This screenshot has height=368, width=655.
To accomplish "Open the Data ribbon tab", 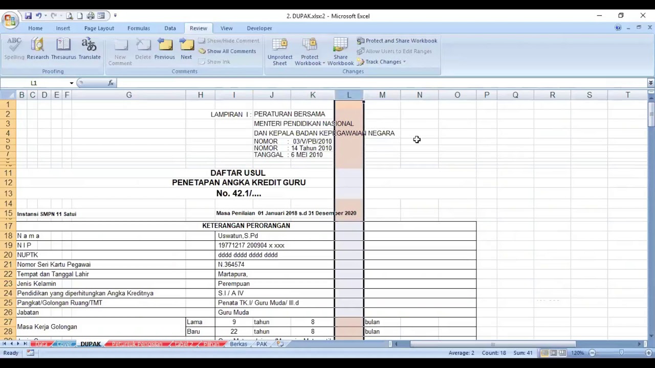I will pos(170,28).
